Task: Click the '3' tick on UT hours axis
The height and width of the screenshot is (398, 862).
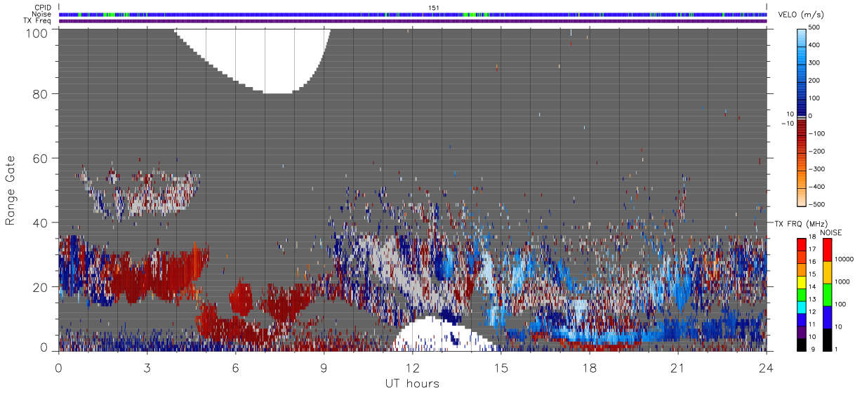Action: [147, 368]
